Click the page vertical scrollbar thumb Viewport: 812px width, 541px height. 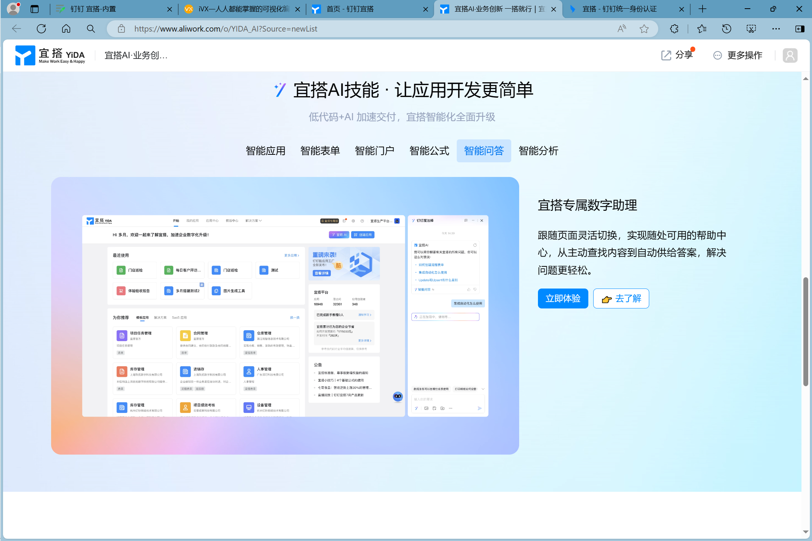click(806, 332)
